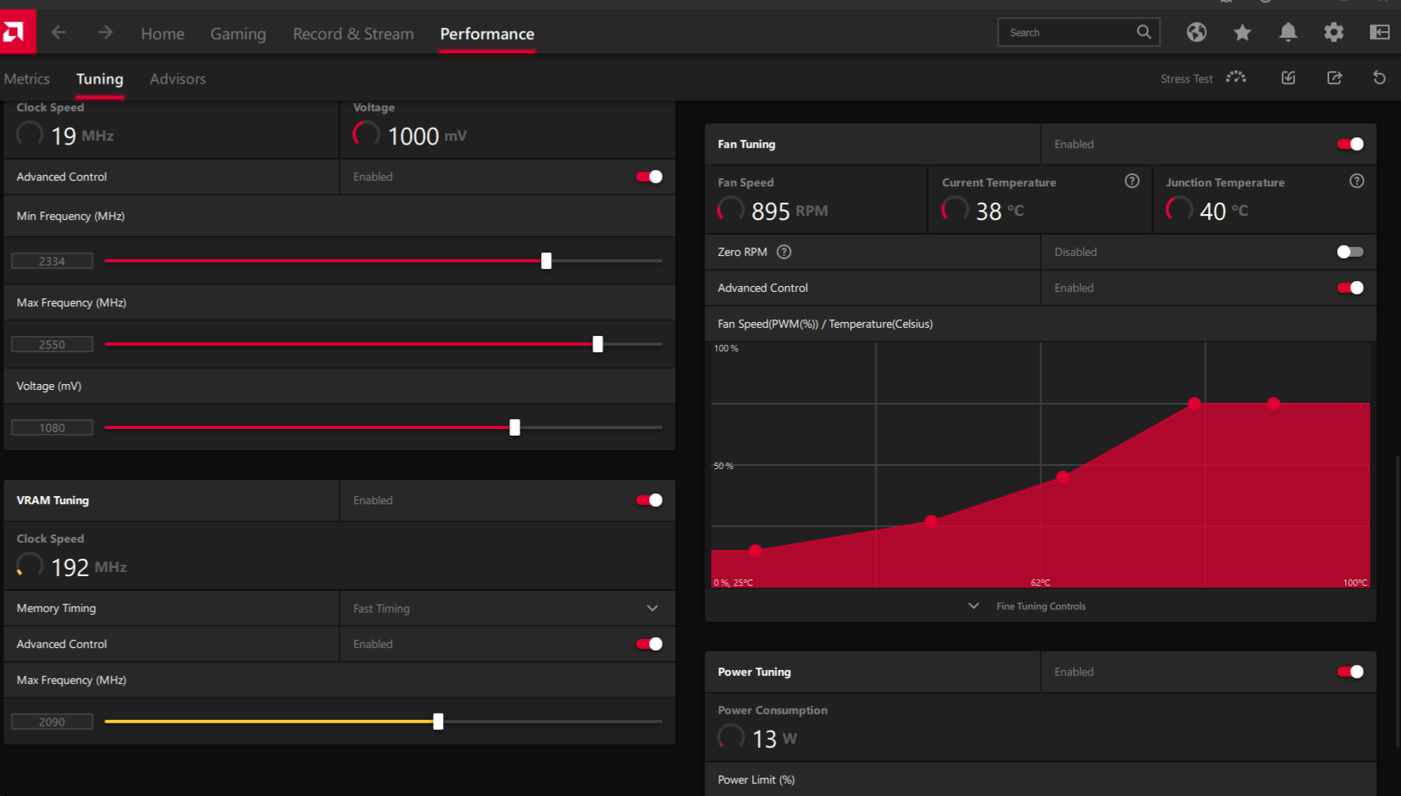Open the Metrics sub-tab
The width and height of the screenshot is (1401, 796).
coord(27,79)
